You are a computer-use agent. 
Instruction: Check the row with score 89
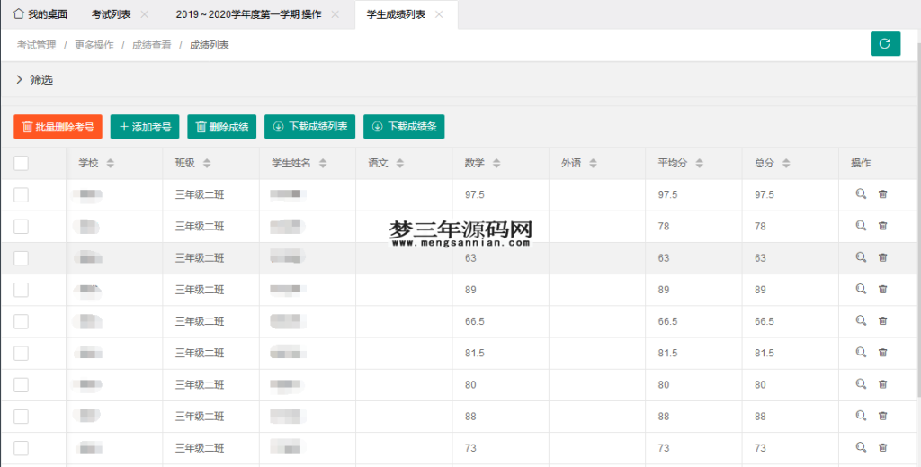[x=22, y=290]
